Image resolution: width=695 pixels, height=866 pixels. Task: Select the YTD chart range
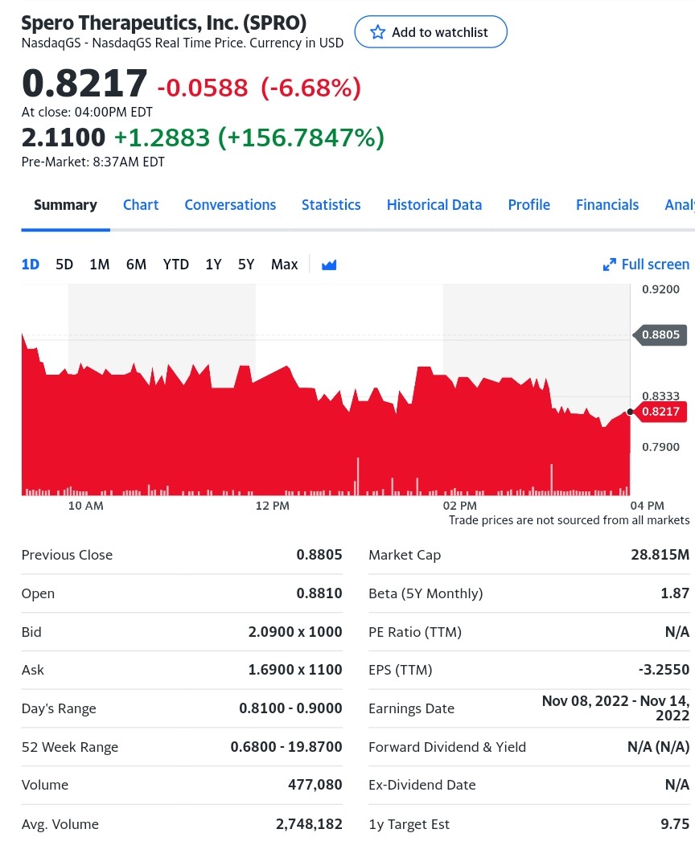point(175,265)
